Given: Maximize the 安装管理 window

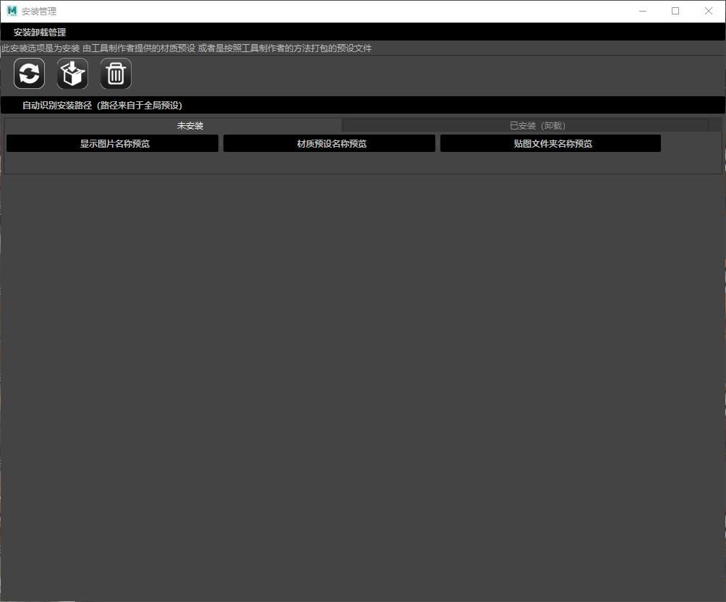Looking at the screenshot, I should 675,11.
